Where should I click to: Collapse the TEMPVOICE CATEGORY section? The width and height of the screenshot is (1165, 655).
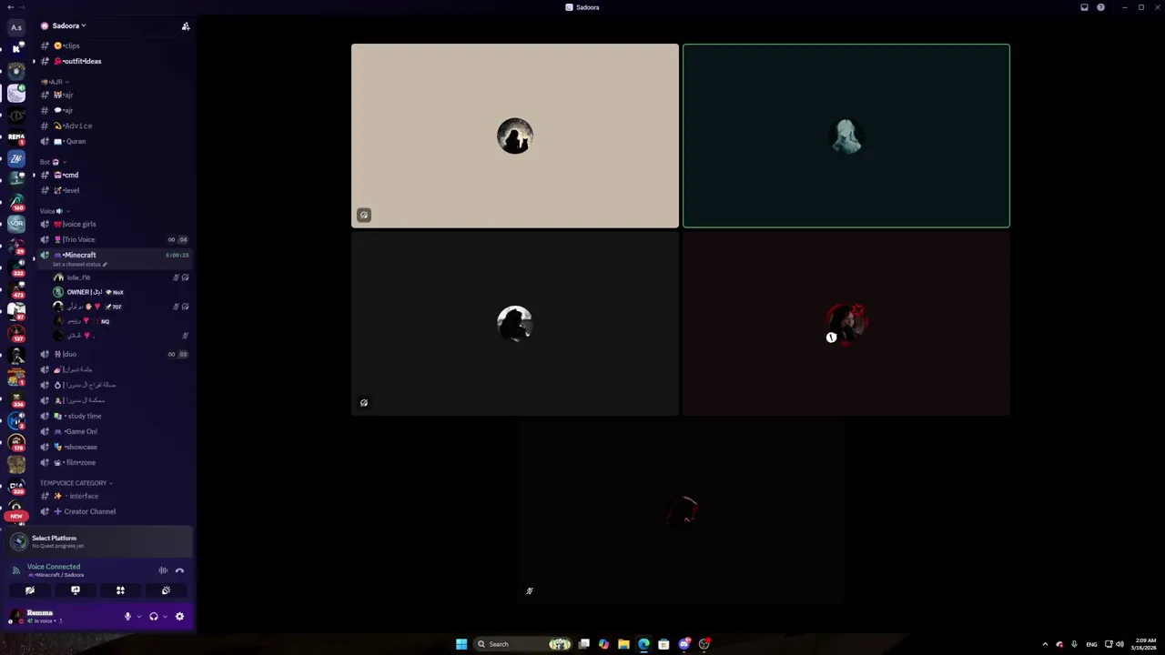(x=76, y=483)
